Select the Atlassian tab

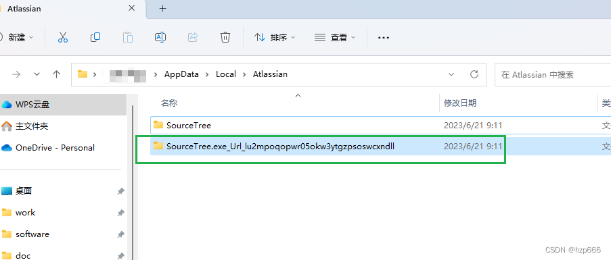[x=72, y=9]
